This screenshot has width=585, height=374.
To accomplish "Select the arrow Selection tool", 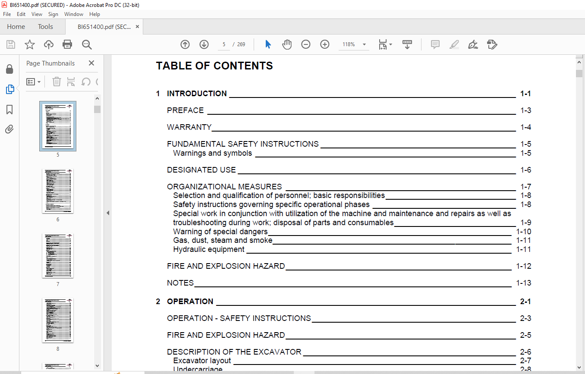I will tap(268, 44).
